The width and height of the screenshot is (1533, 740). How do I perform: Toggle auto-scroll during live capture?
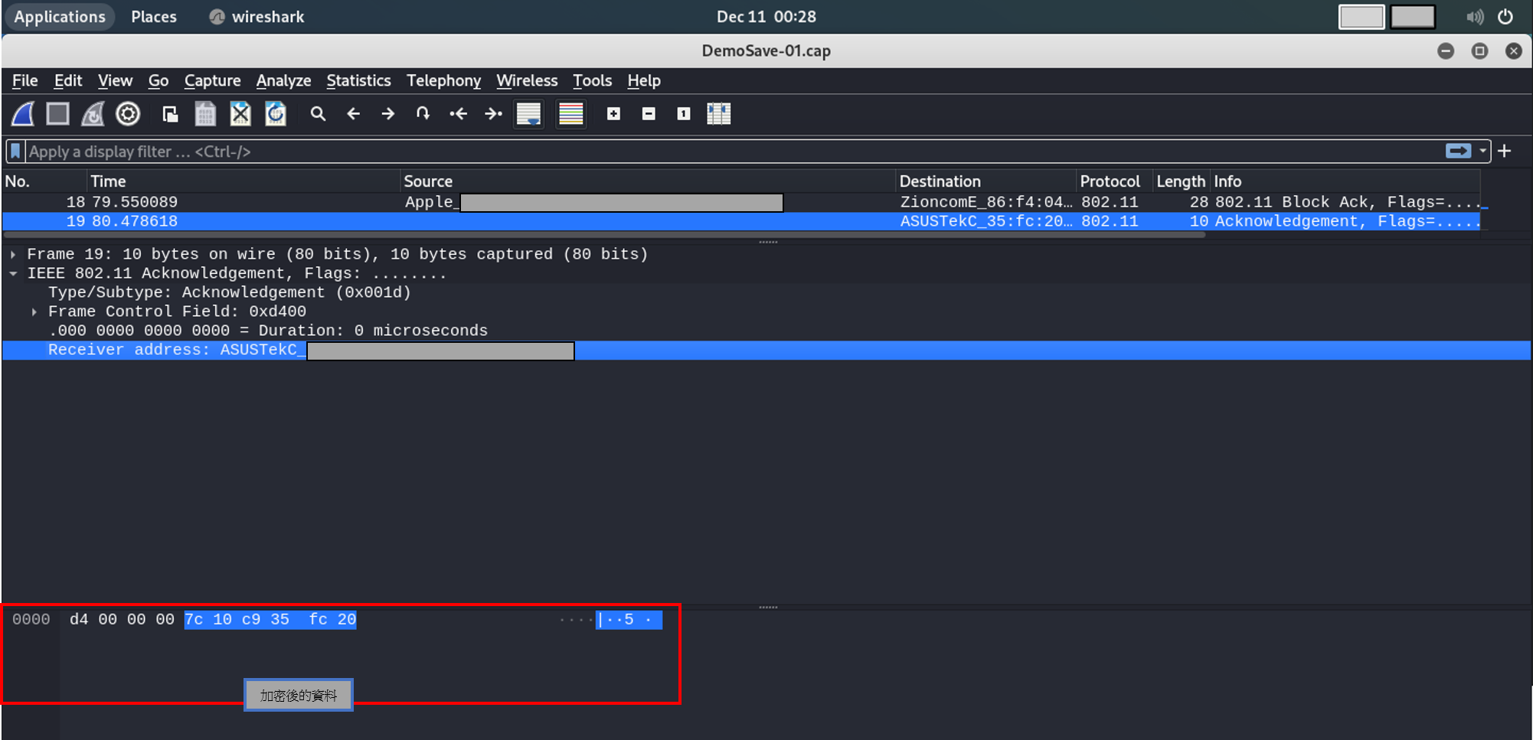point(528,114)
